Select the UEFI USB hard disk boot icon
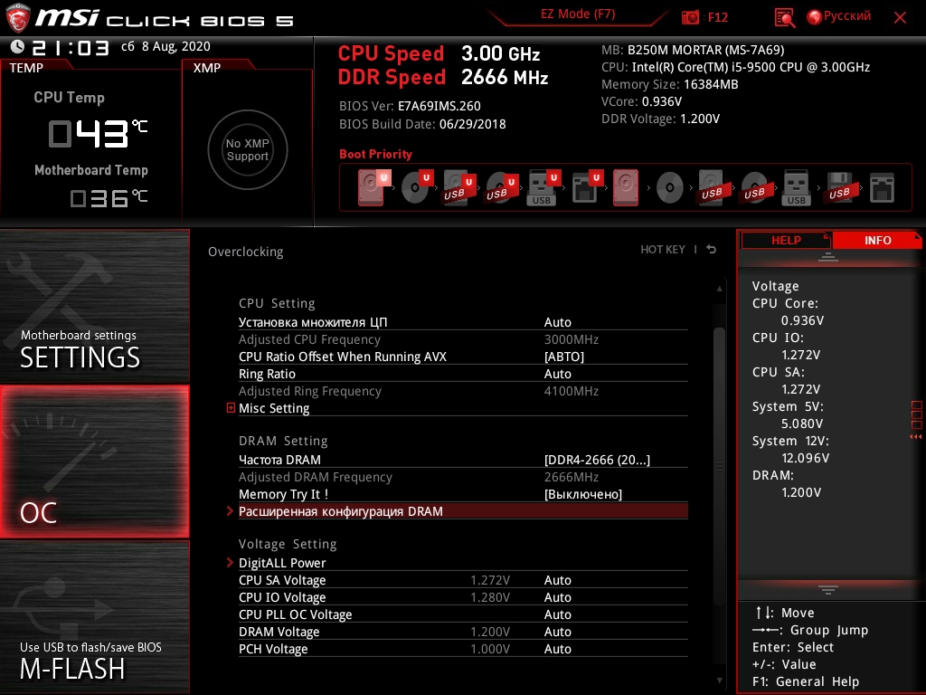The image size is (926, 695). [459, 187]
